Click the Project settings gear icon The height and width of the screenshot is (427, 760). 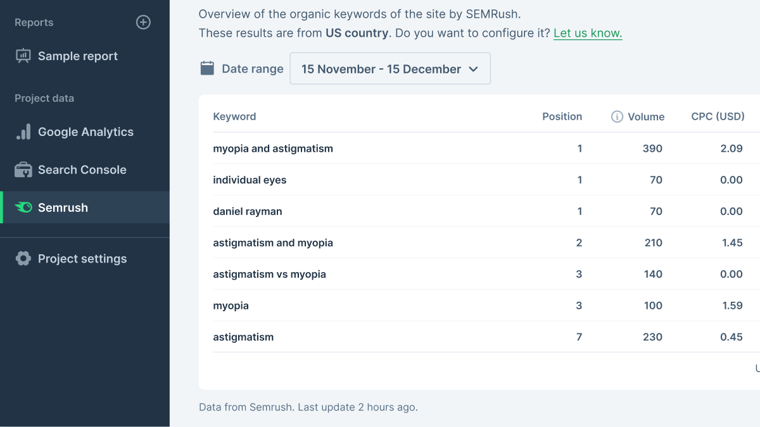(x=23, y=258)
